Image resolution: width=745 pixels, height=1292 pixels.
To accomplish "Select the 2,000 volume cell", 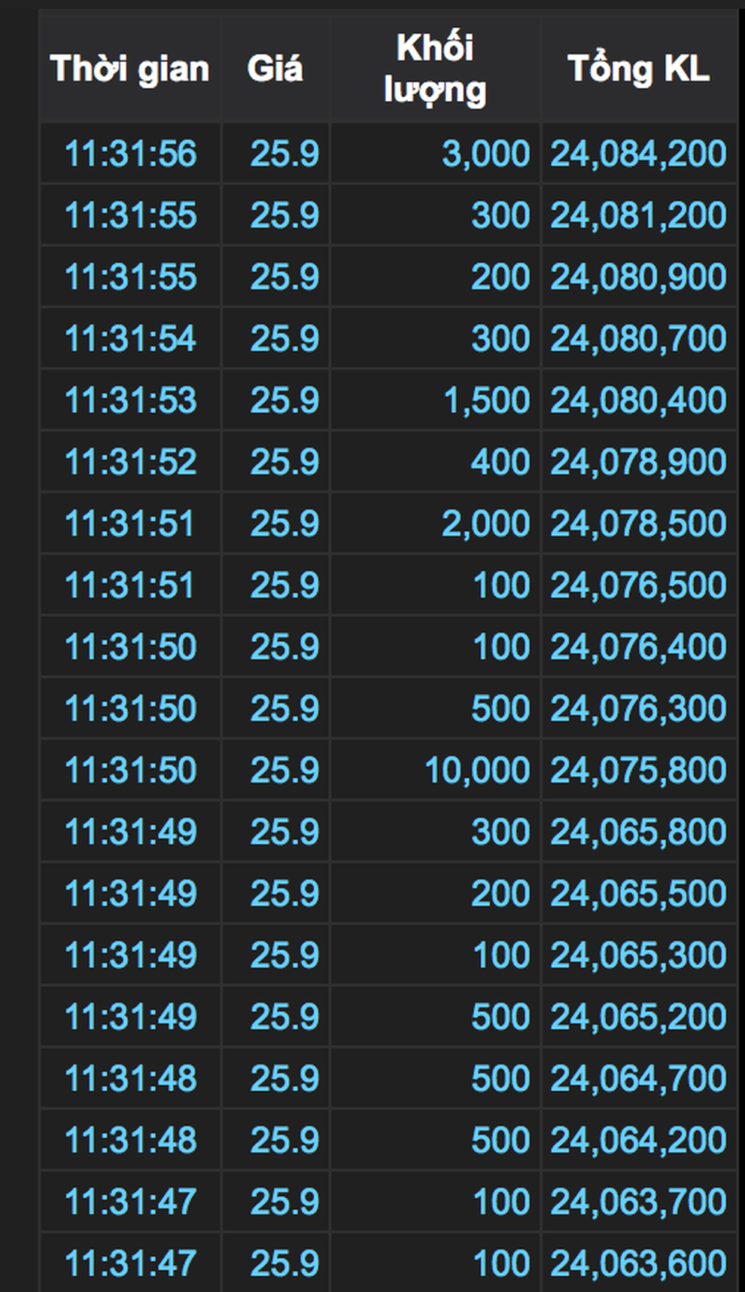I will (485, 524).
